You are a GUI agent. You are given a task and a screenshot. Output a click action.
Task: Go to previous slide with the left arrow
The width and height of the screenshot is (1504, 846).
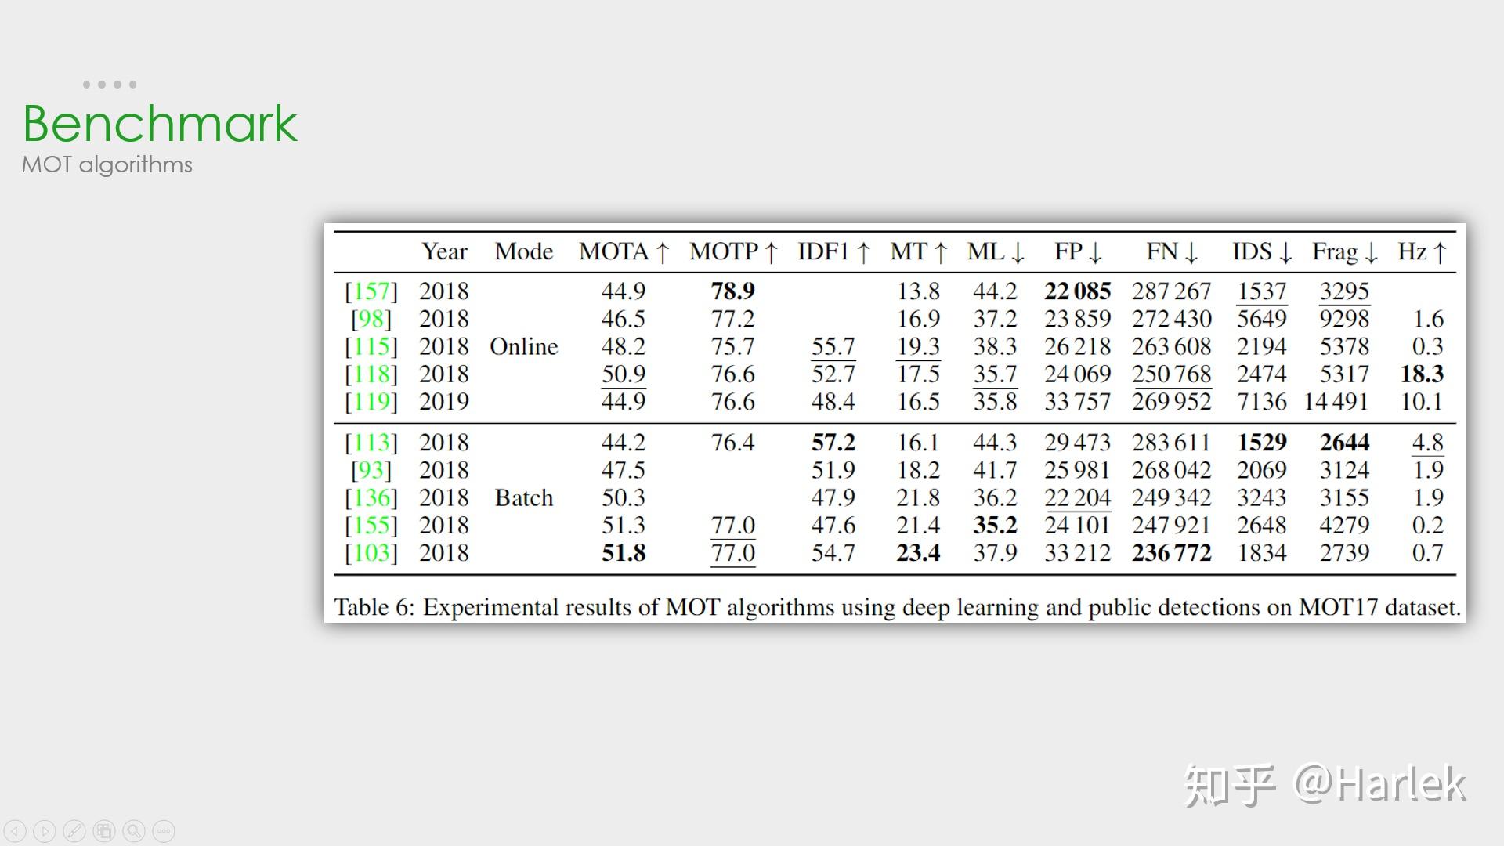click(15, 831)
